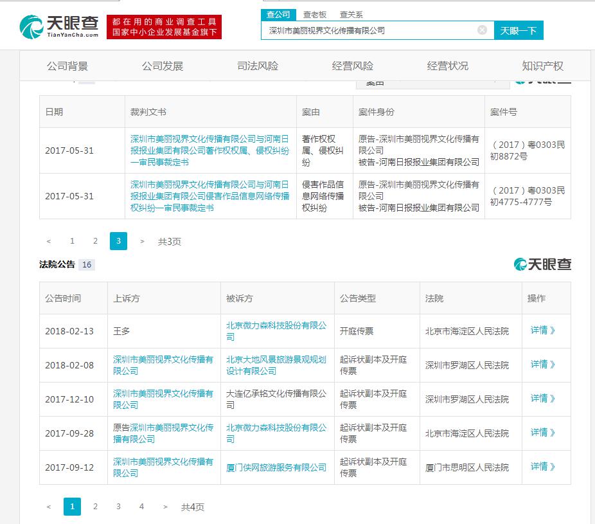The height and width of the screenshot is (524, 595).
Task: Open 北京微力森科技股份有限公司 link in 2018-02-13 row
Action: tap(276, 330)
